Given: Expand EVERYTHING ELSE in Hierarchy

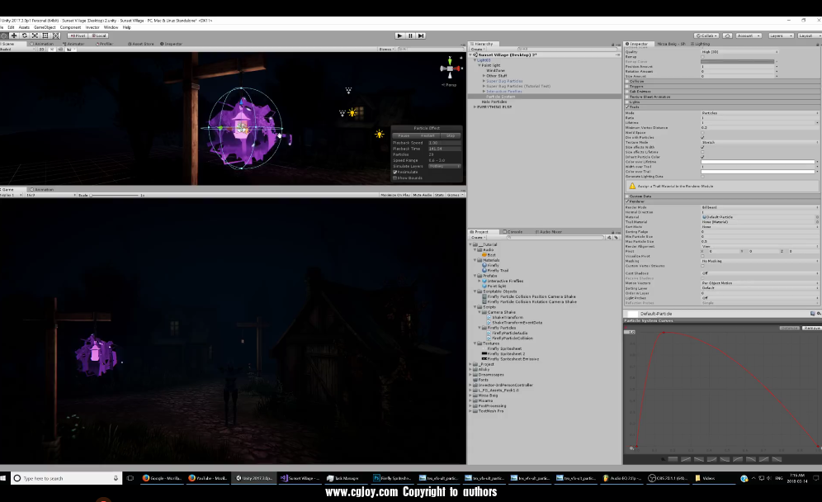Looking at the screenshot, I should coord(475,107).
